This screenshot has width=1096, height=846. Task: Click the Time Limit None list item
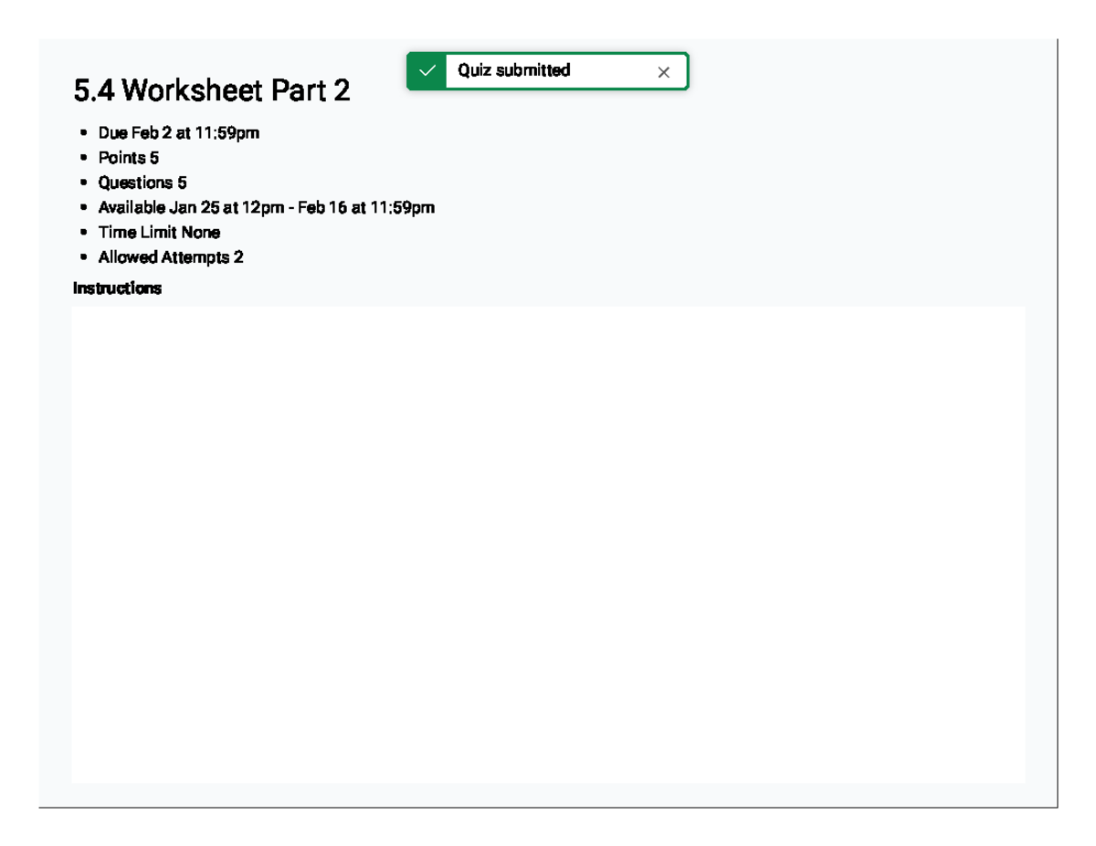[159, 232]
